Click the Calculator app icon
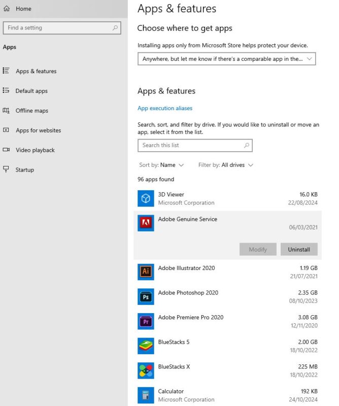Viewport: 339px width, 406px height. (146, 395)
